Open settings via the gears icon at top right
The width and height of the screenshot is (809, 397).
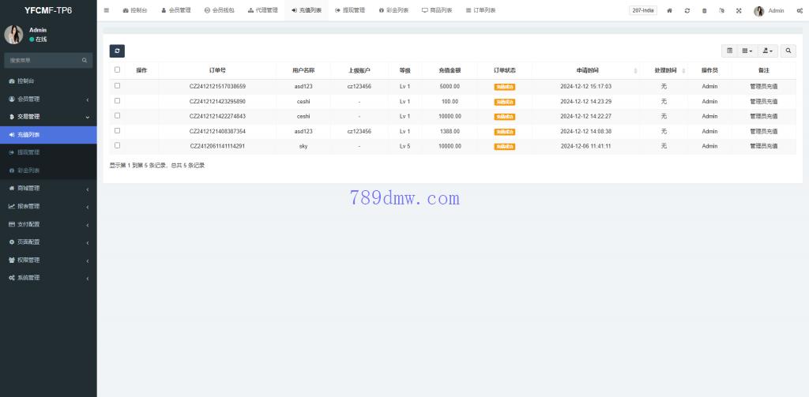[x=798, y=11]
